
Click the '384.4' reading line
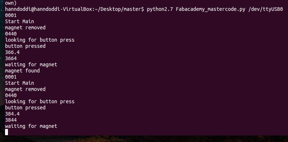(x=12, y=114)
